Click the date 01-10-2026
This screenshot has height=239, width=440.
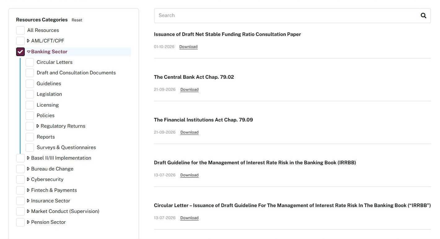click(x=164, y=47)
